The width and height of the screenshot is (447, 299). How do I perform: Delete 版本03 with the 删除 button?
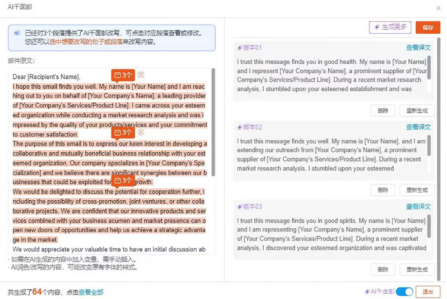pos(383,270)
